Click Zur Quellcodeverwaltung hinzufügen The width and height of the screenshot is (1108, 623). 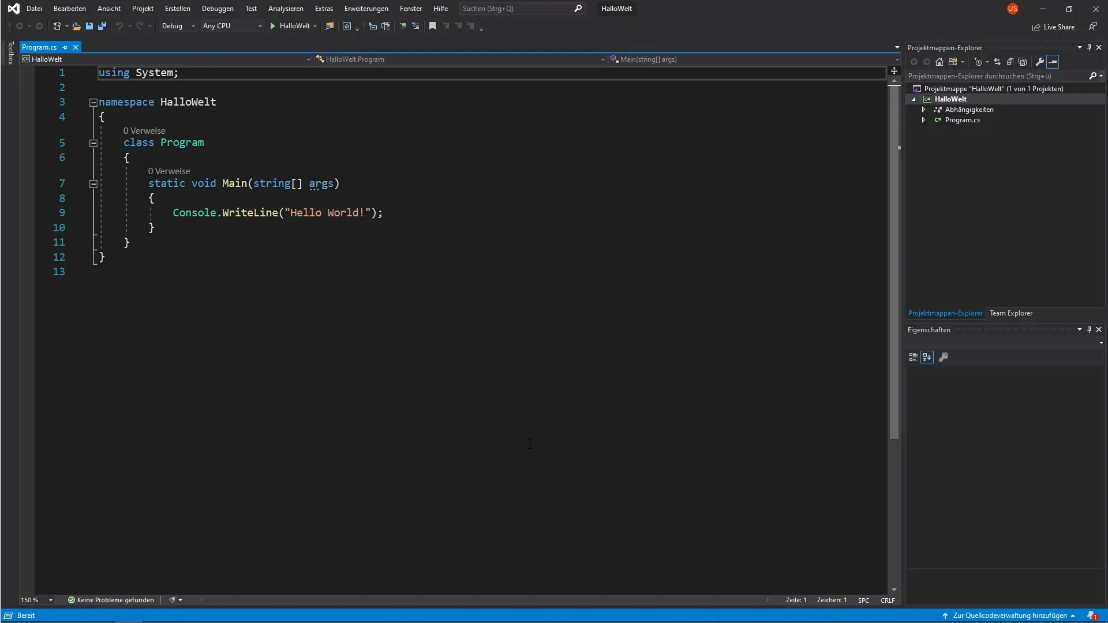tap(1009, 616)
